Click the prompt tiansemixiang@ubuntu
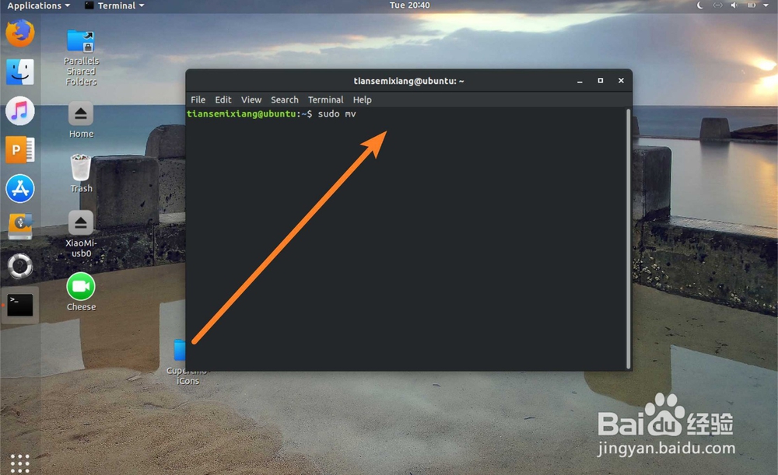The image size is (778, 475). pos(241,114)
